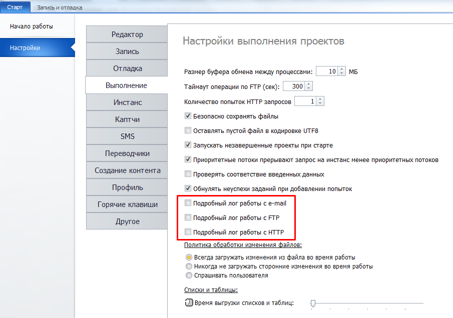
Task: Open the Старт ribbon tab
Action: [x=15, y=7]
